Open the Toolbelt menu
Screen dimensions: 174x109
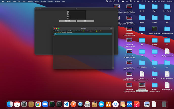[x=50, y=1]
